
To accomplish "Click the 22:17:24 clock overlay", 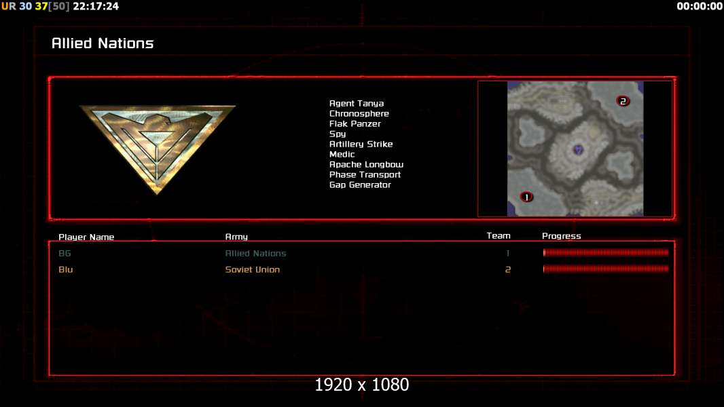I will (x=96, y=6).
